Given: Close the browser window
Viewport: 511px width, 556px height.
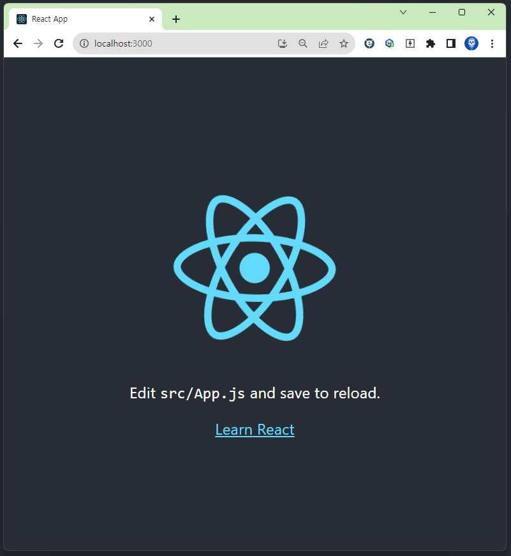Looking at the screenshot, I should pyautogui.click(x=491, y=12).
